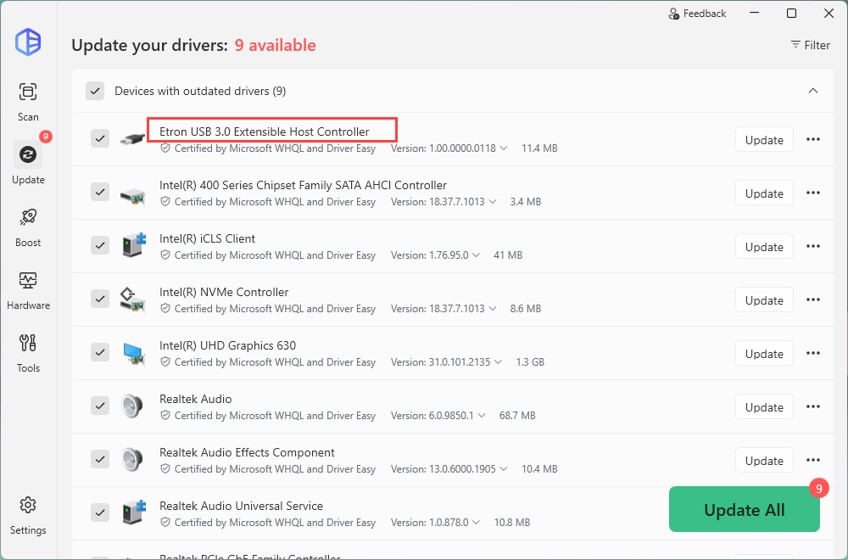Switch to the Update tab in sidebar

tap(28, 155)
